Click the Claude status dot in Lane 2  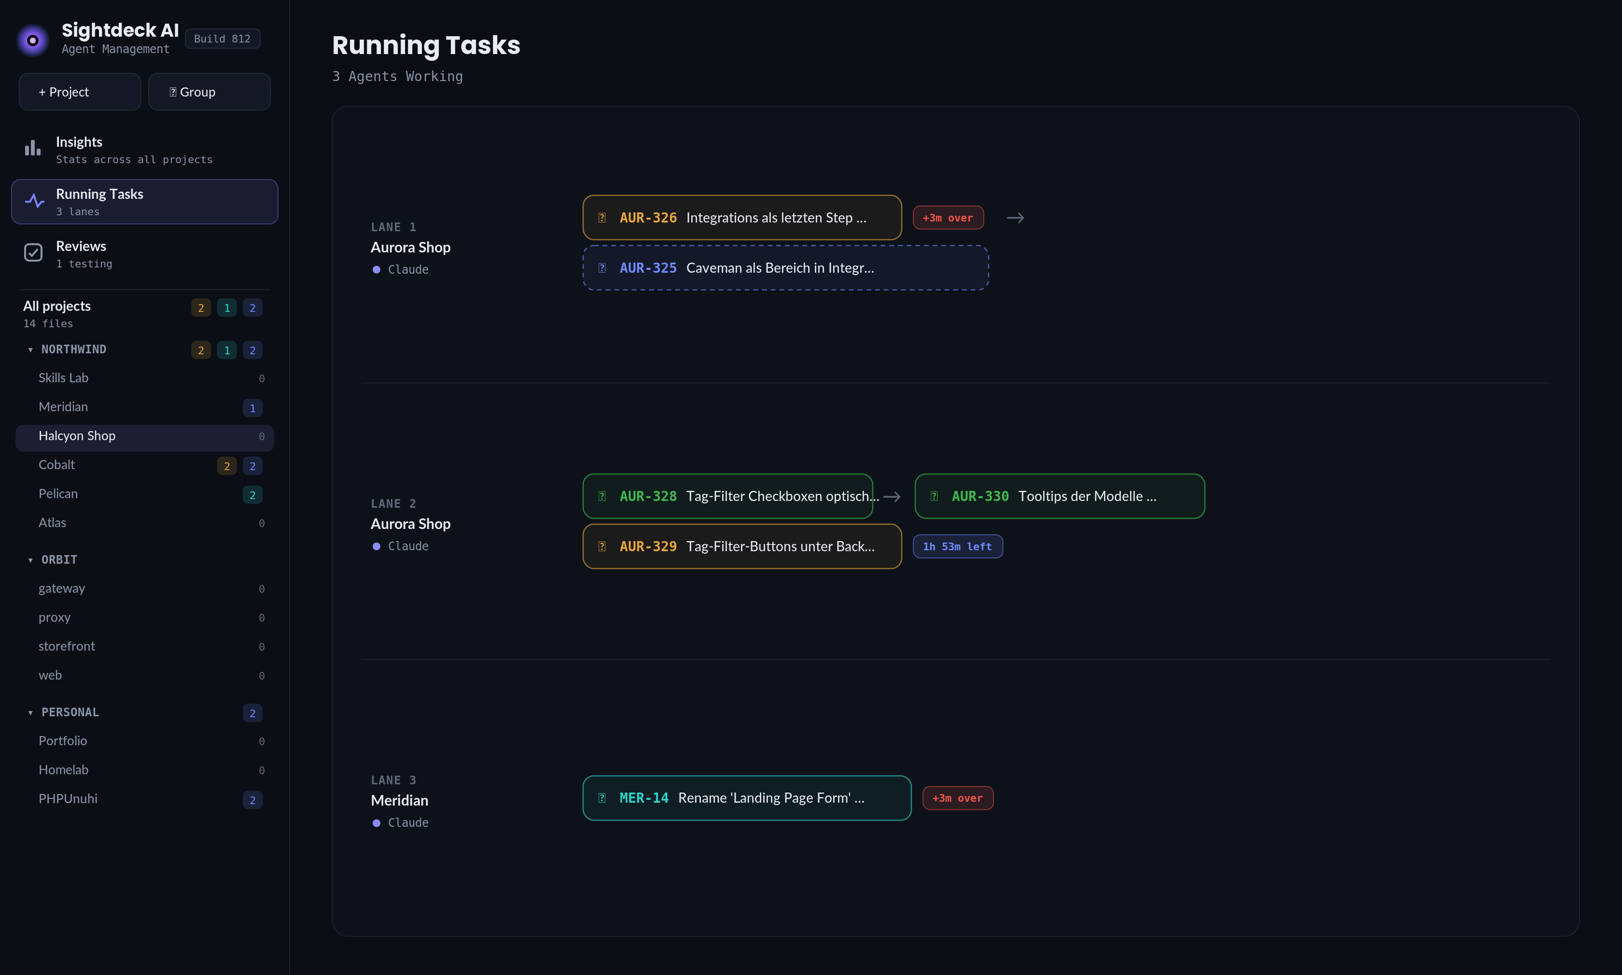(x=377, y=547)
